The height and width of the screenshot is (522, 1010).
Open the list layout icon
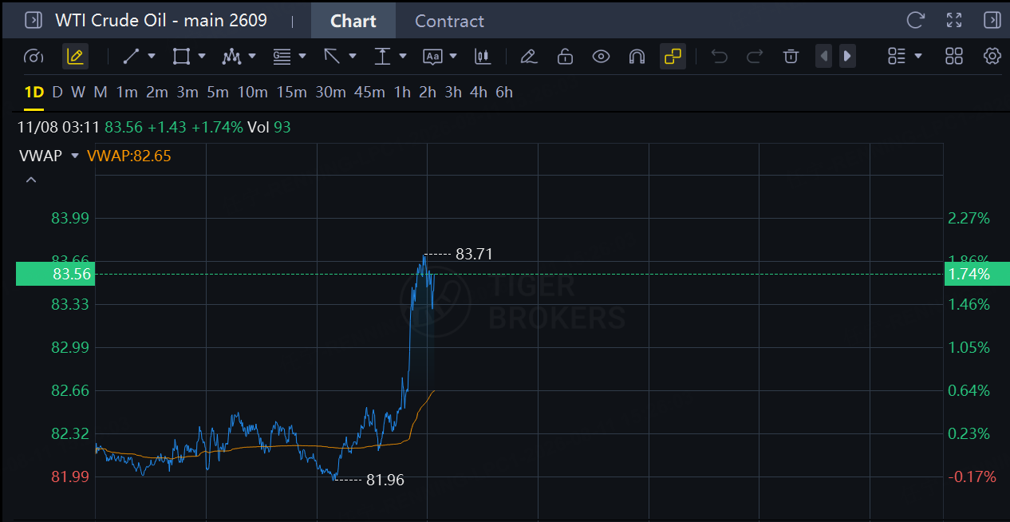[897, 56]
